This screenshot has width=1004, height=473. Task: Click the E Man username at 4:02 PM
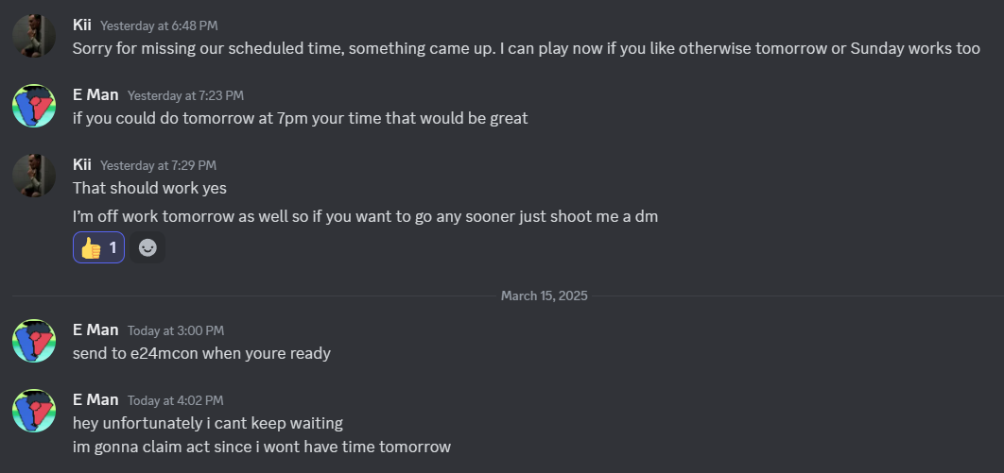point(95,399)
